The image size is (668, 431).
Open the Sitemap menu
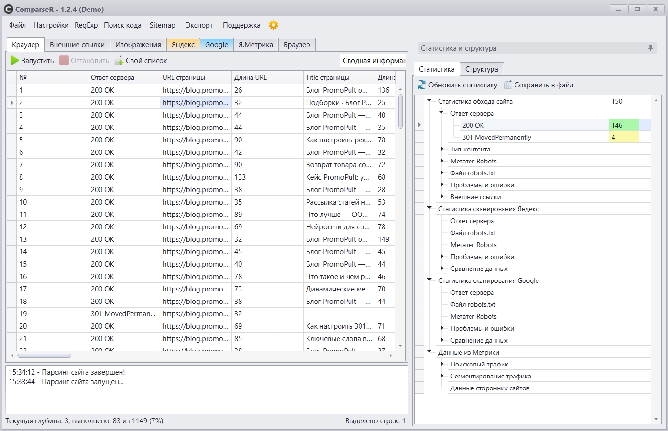pyautogui.click(x=162, y=25)
